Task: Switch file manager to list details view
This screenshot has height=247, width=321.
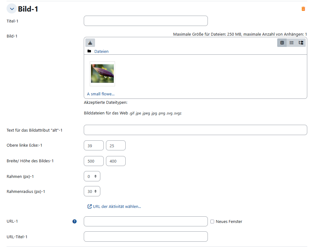Action: point(292,43)
